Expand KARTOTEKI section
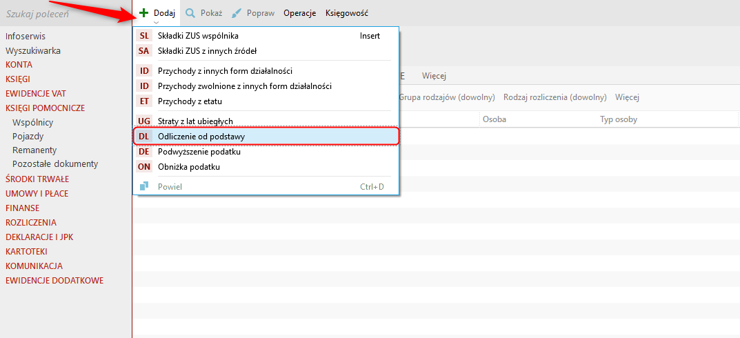This screenshot has height=338, width=740. pyautogui.click(x=26, y=252)
